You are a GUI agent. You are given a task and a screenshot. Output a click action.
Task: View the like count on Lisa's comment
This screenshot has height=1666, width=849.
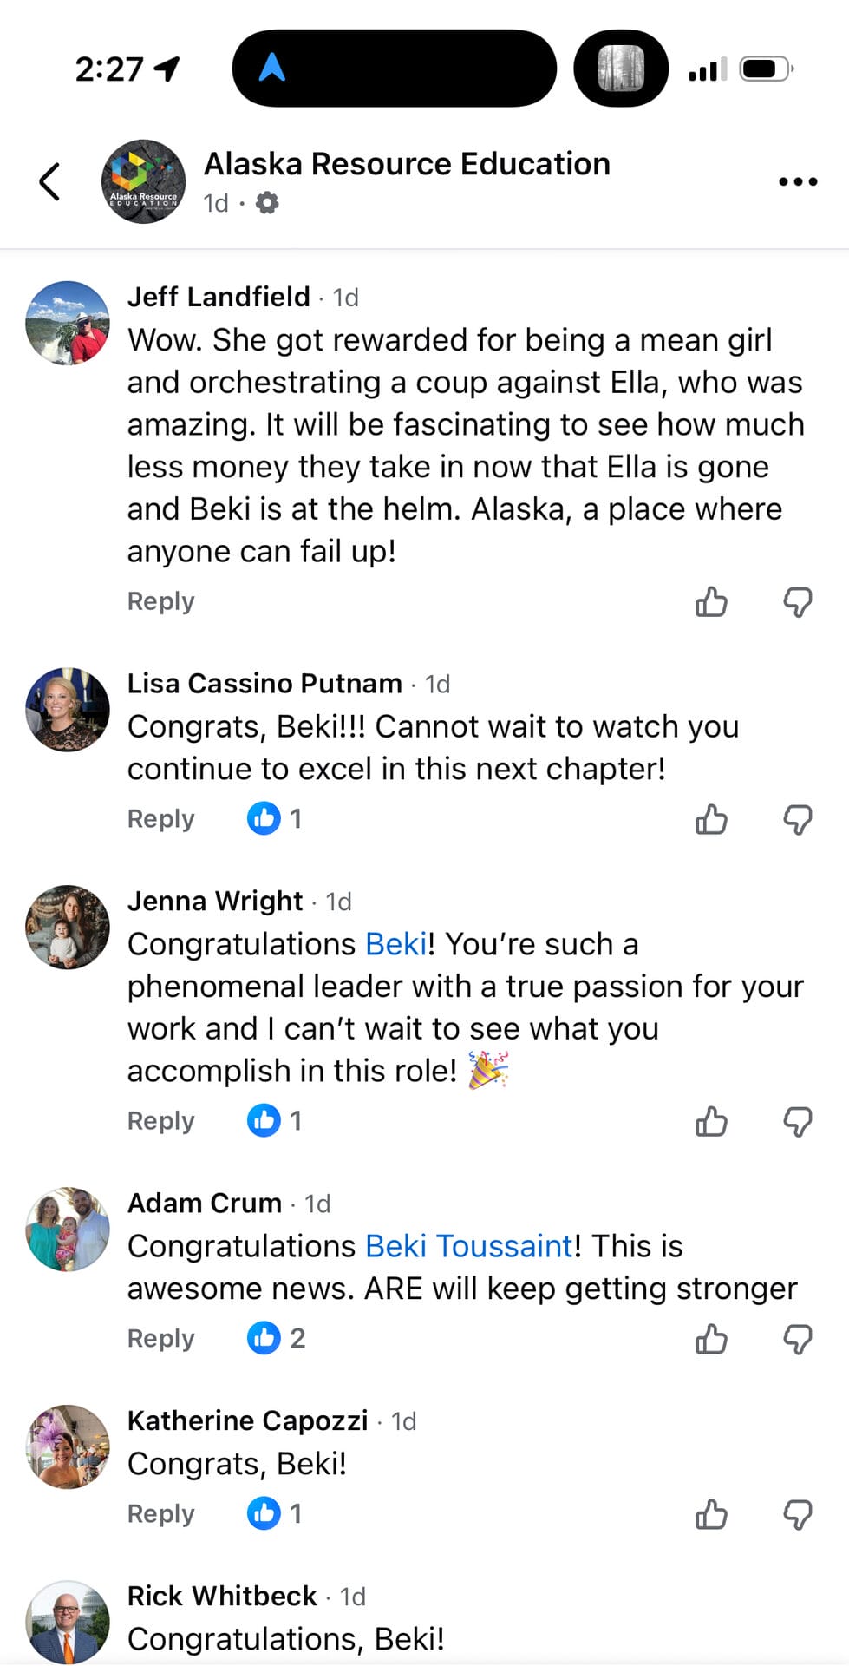coord(274,818)
